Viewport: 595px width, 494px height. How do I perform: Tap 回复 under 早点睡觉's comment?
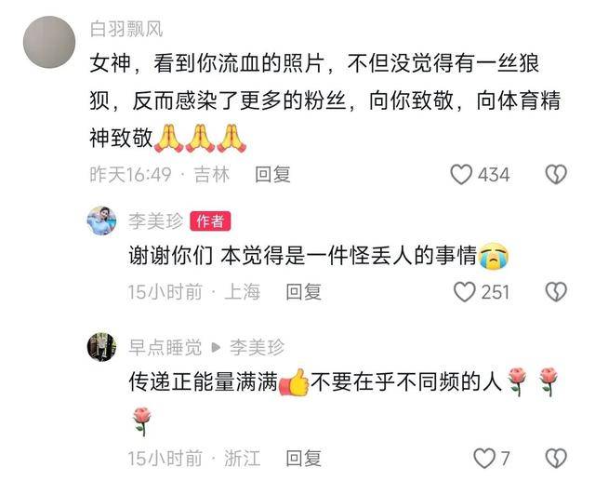pyautogui.click(x=304, y=459)
